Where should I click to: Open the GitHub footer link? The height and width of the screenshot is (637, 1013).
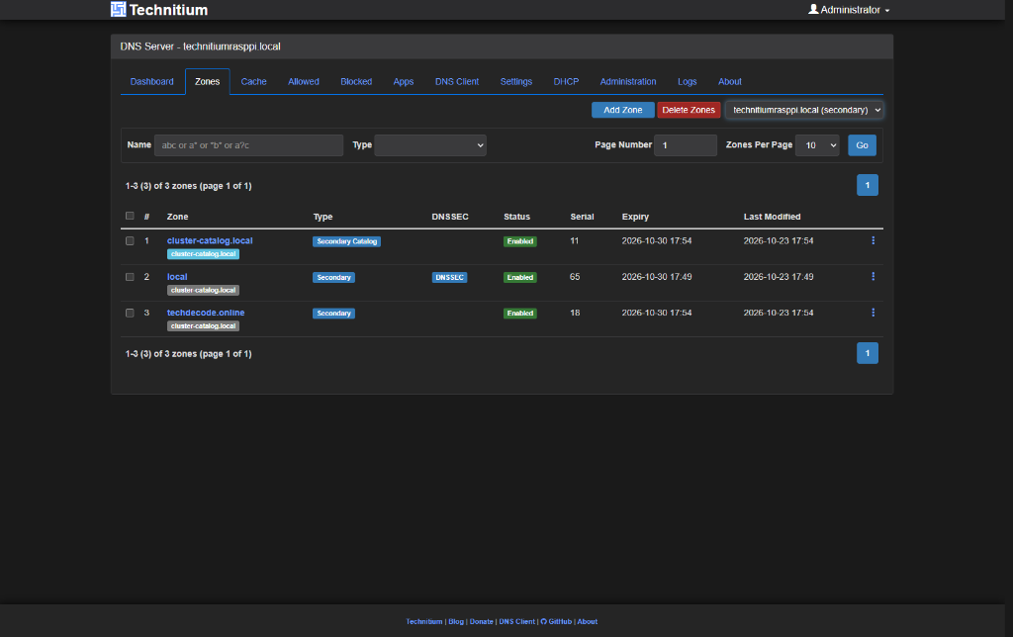[x=556, y=621]
